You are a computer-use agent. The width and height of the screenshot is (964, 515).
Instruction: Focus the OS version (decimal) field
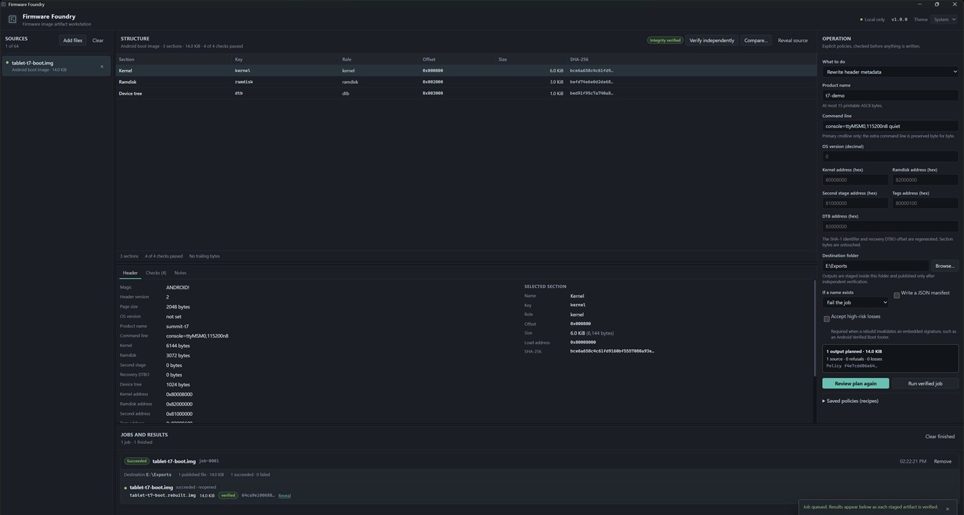pos(890,156)
